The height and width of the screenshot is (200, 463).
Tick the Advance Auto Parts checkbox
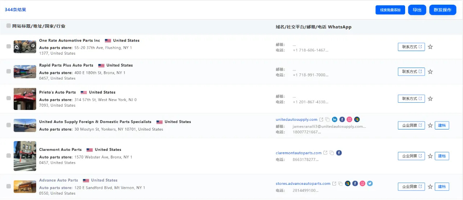click(9, 186)
